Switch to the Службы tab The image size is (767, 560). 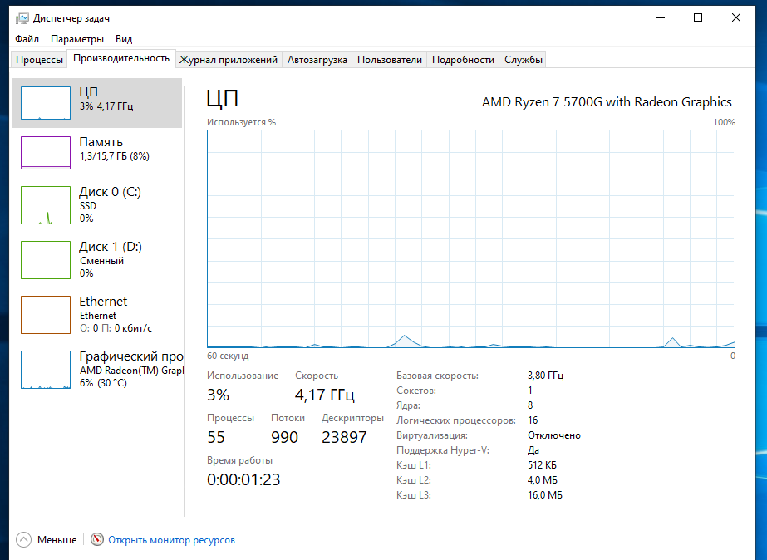524,60
